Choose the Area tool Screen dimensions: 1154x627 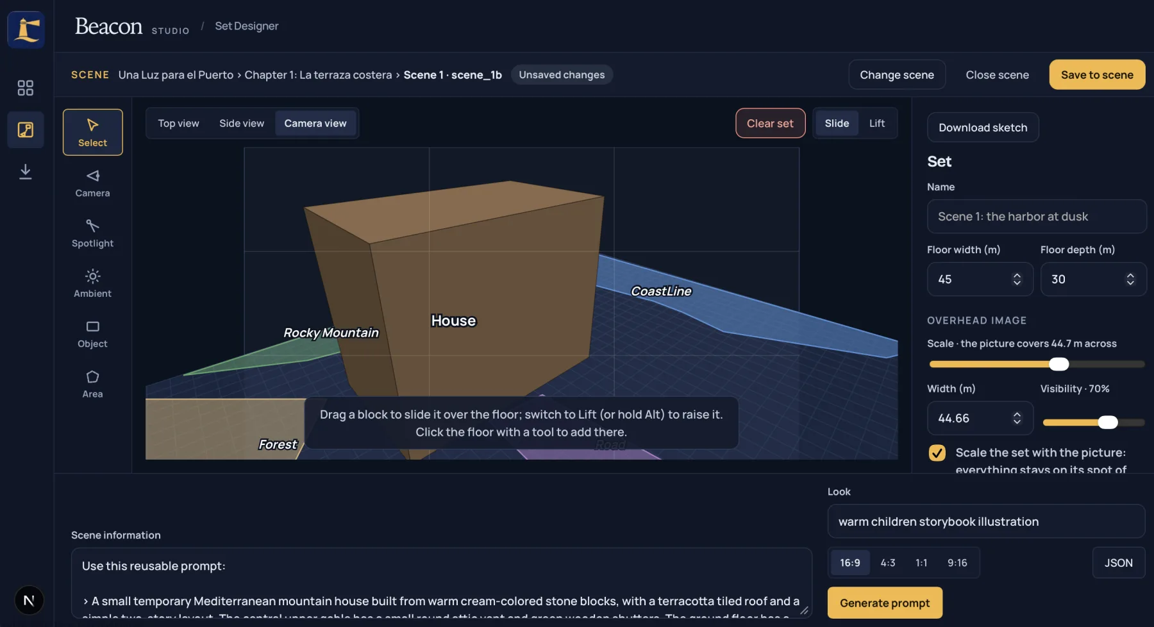93,384
